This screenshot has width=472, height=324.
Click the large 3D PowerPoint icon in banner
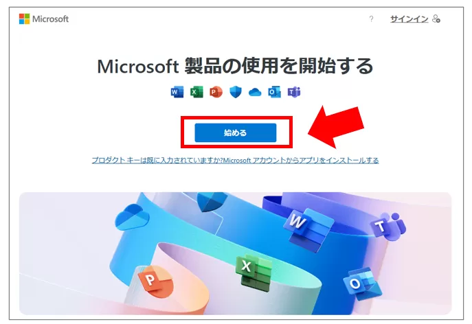point(156,282)
